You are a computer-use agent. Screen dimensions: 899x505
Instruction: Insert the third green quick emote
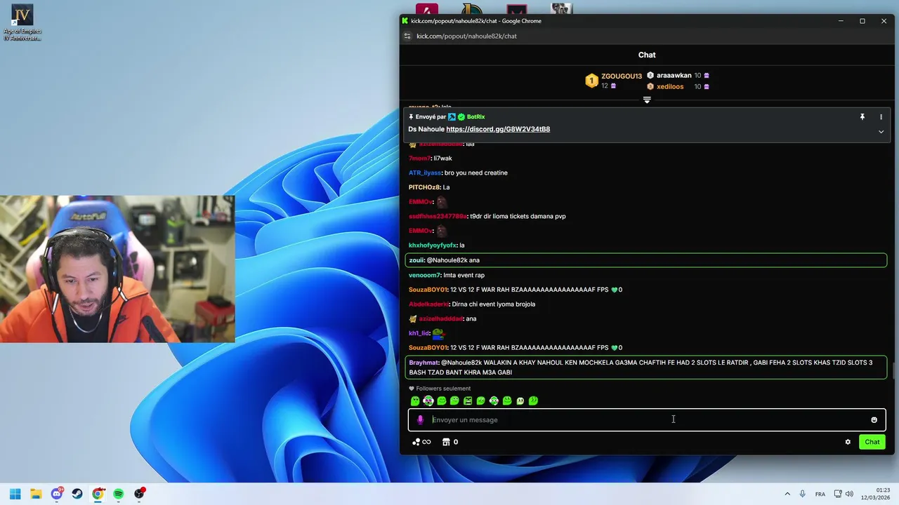(x=441, y=400)
